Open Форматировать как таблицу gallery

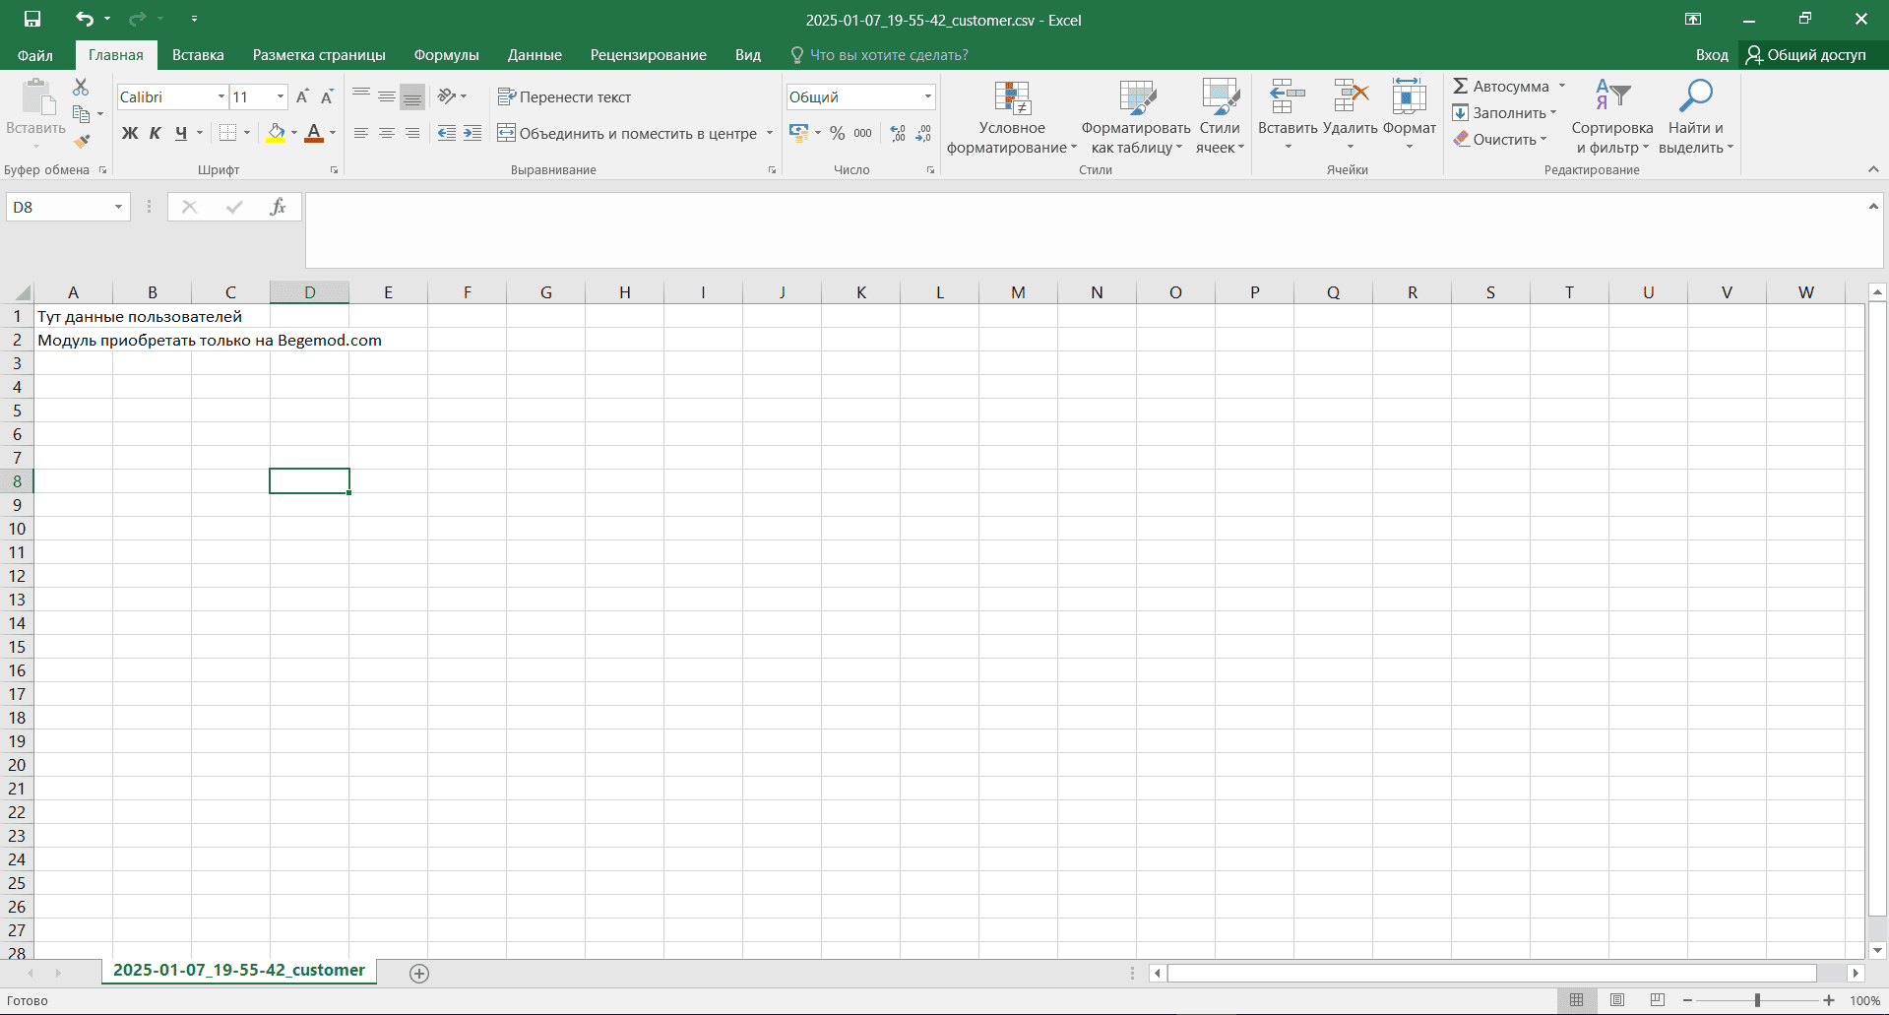tap(1136, 117)
